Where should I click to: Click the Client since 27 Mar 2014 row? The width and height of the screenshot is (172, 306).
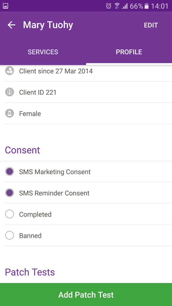86,71
